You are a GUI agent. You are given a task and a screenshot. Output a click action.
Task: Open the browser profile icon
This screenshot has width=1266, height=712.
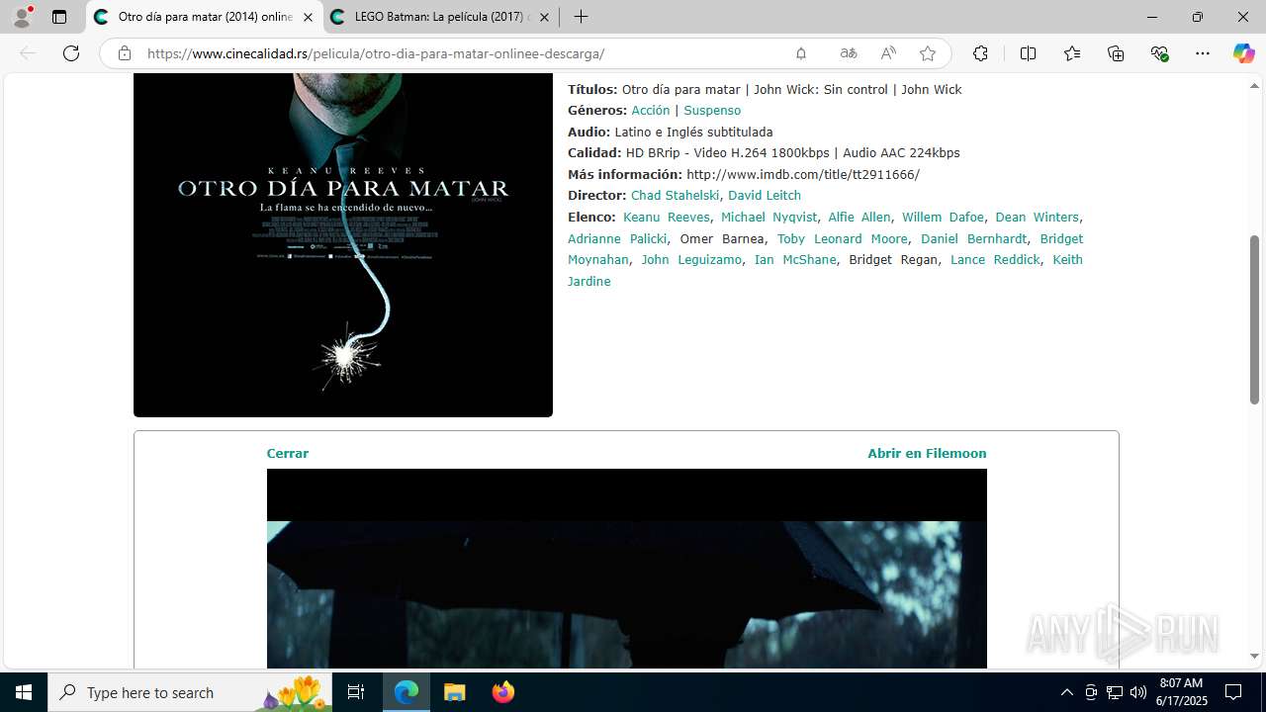22,17
